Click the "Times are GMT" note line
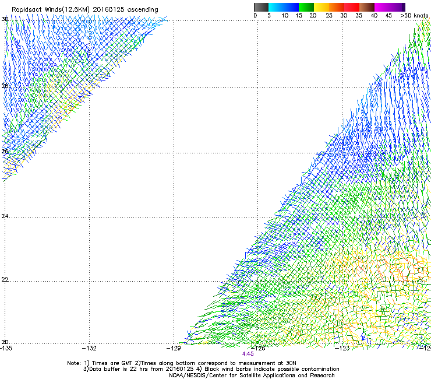Viewport: 431px width, 379px height. (182, 363)
